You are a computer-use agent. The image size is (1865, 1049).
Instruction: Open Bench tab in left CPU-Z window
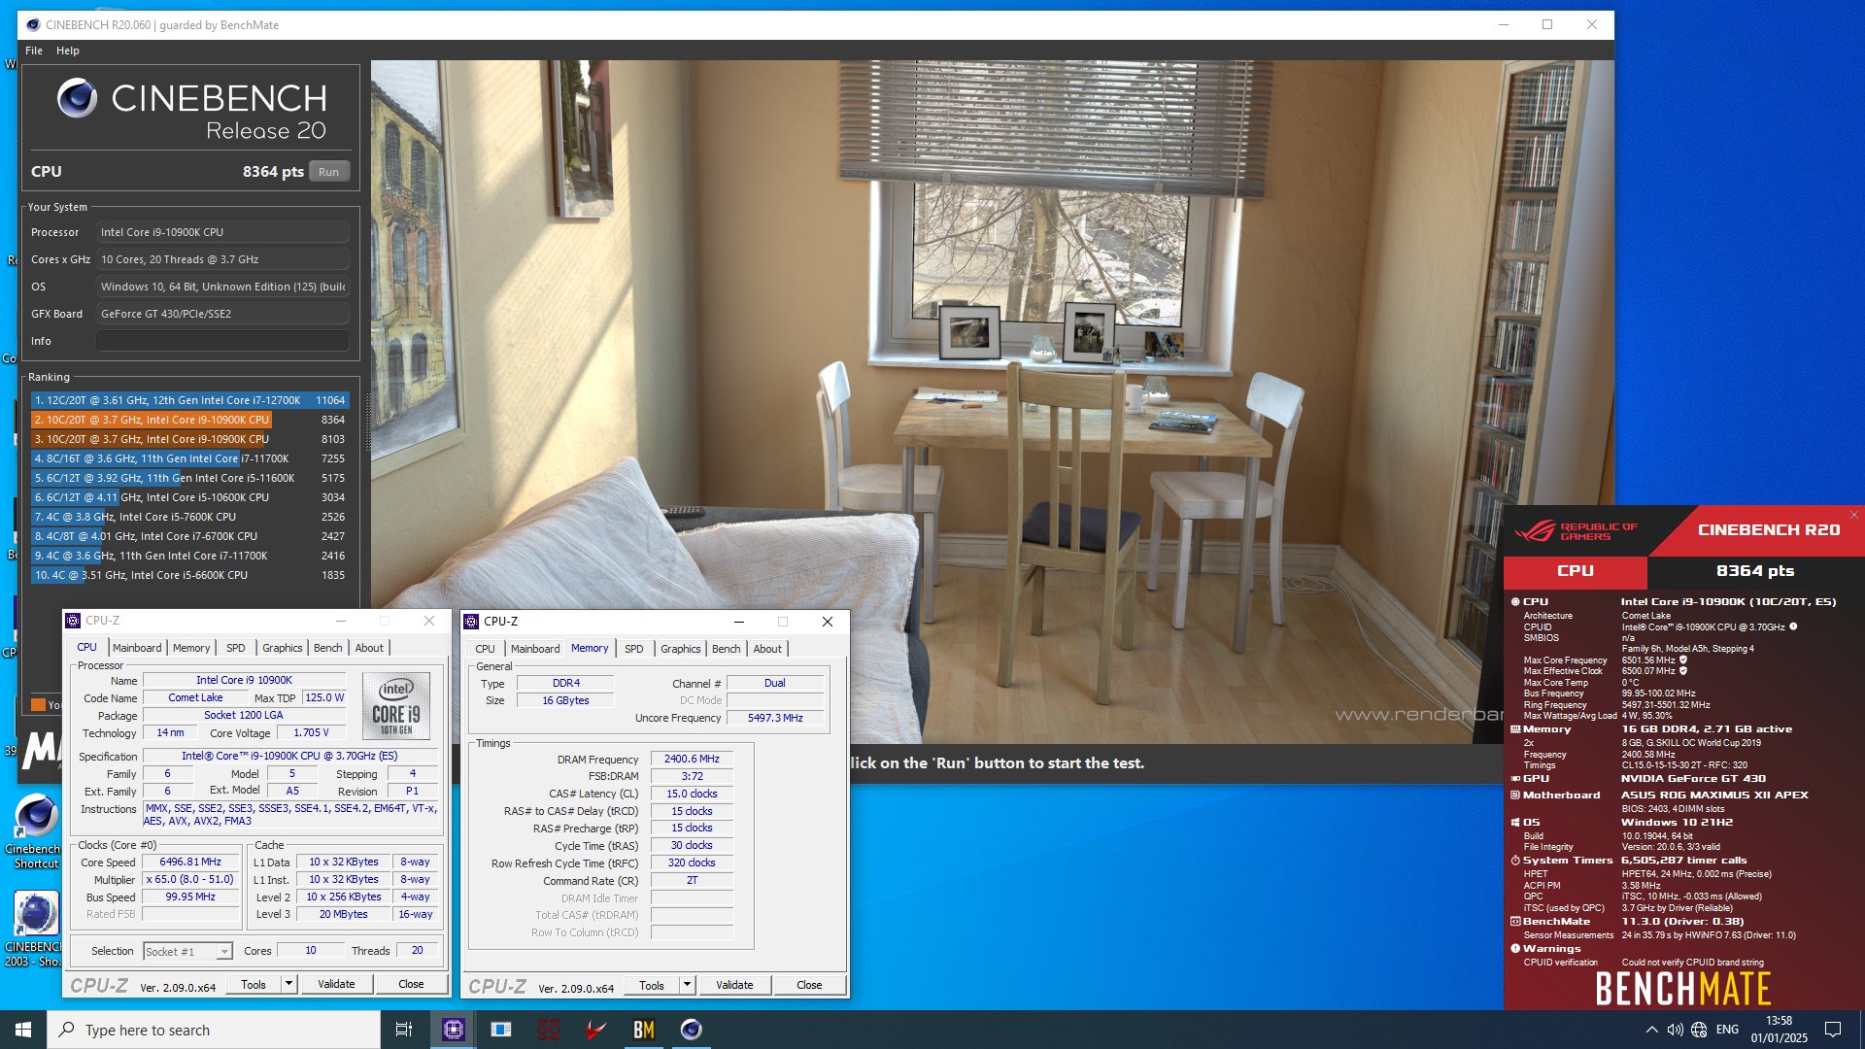pyautogui.click(x=328, y=648)
